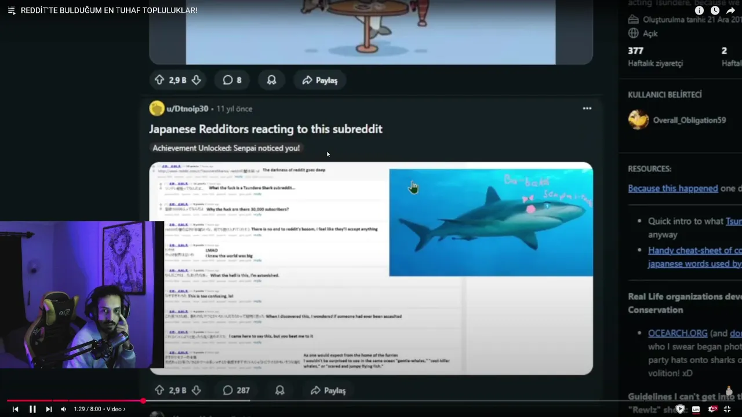Image resolution: width=742 pixels, height=417 pixels.
Task: Toggle subtitles/closed captions button
Action: [696, 409]
